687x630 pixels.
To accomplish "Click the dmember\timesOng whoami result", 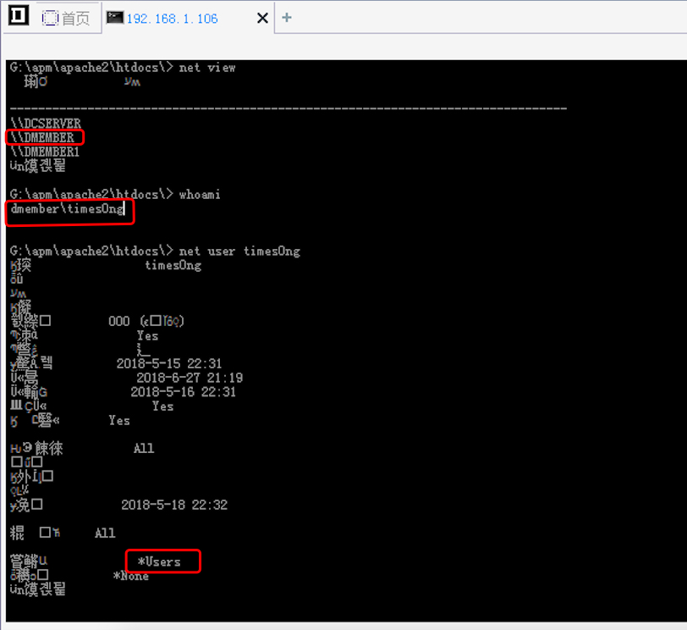I will click(x=67, y=208).
